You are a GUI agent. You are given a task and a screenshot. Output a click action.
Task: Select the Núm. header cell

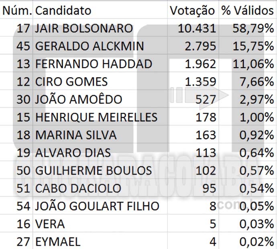point(16,10)
